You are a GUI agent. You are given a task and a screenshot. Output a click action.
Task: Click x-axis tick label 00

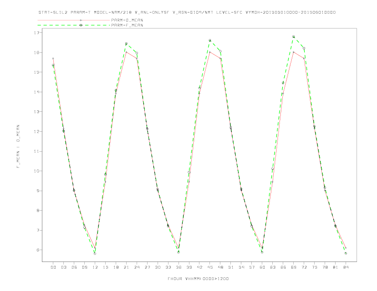[53, 267]
